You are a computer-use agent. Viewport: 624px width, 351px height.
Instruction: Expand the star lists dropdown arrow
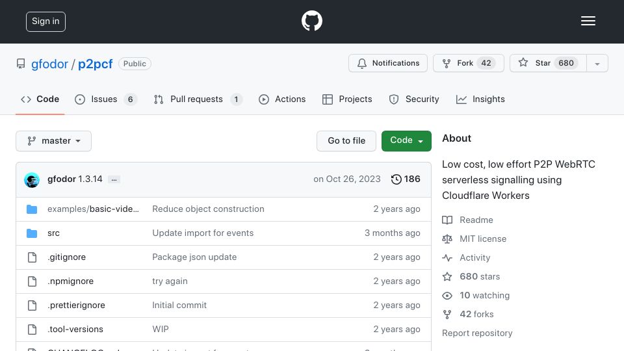coord(597,64)
